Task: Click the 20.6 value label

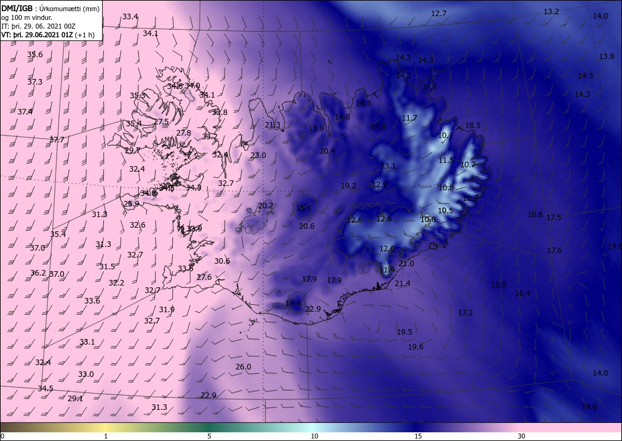Action: pyautogui.click(x=307, y=226)
